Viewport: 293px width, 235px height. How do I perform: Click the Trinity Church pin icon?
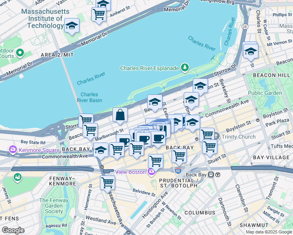click(217, 136)
